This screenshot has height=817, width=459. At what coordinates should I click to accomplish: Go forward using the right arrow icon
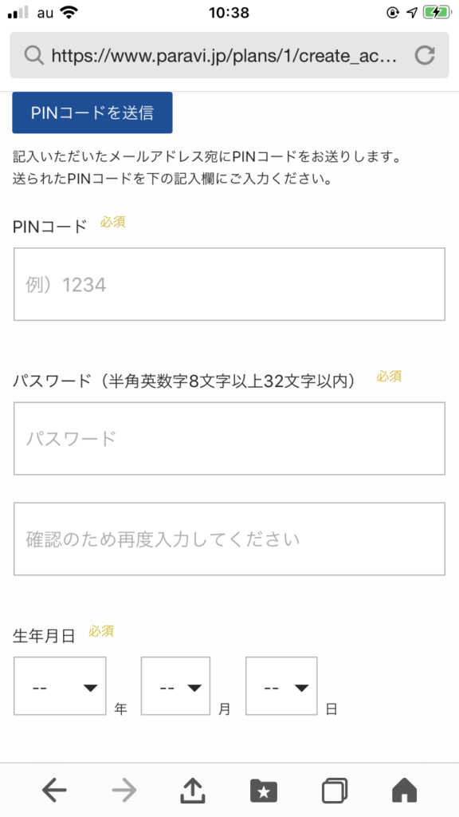point(124,791)
